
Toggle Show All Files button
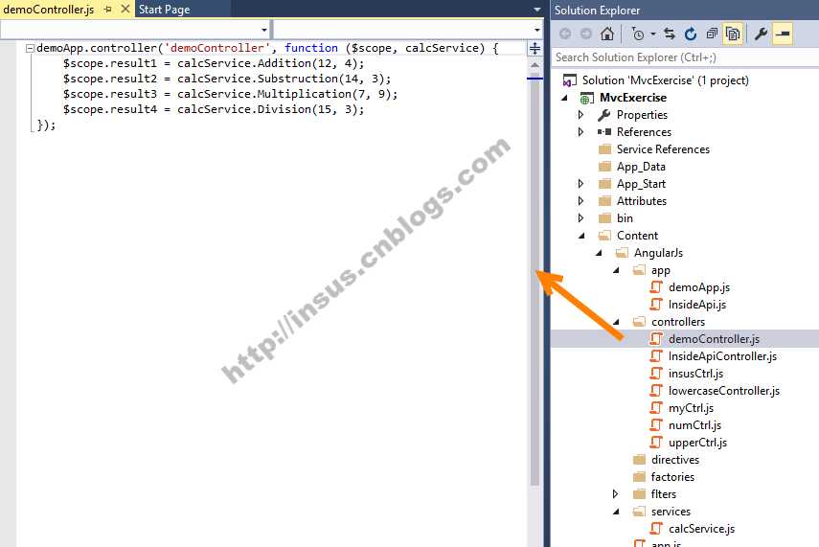coord(733,34)
